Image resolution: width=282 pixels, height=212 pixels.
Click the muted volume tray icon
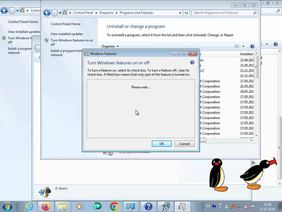click(x=246, y=206)
